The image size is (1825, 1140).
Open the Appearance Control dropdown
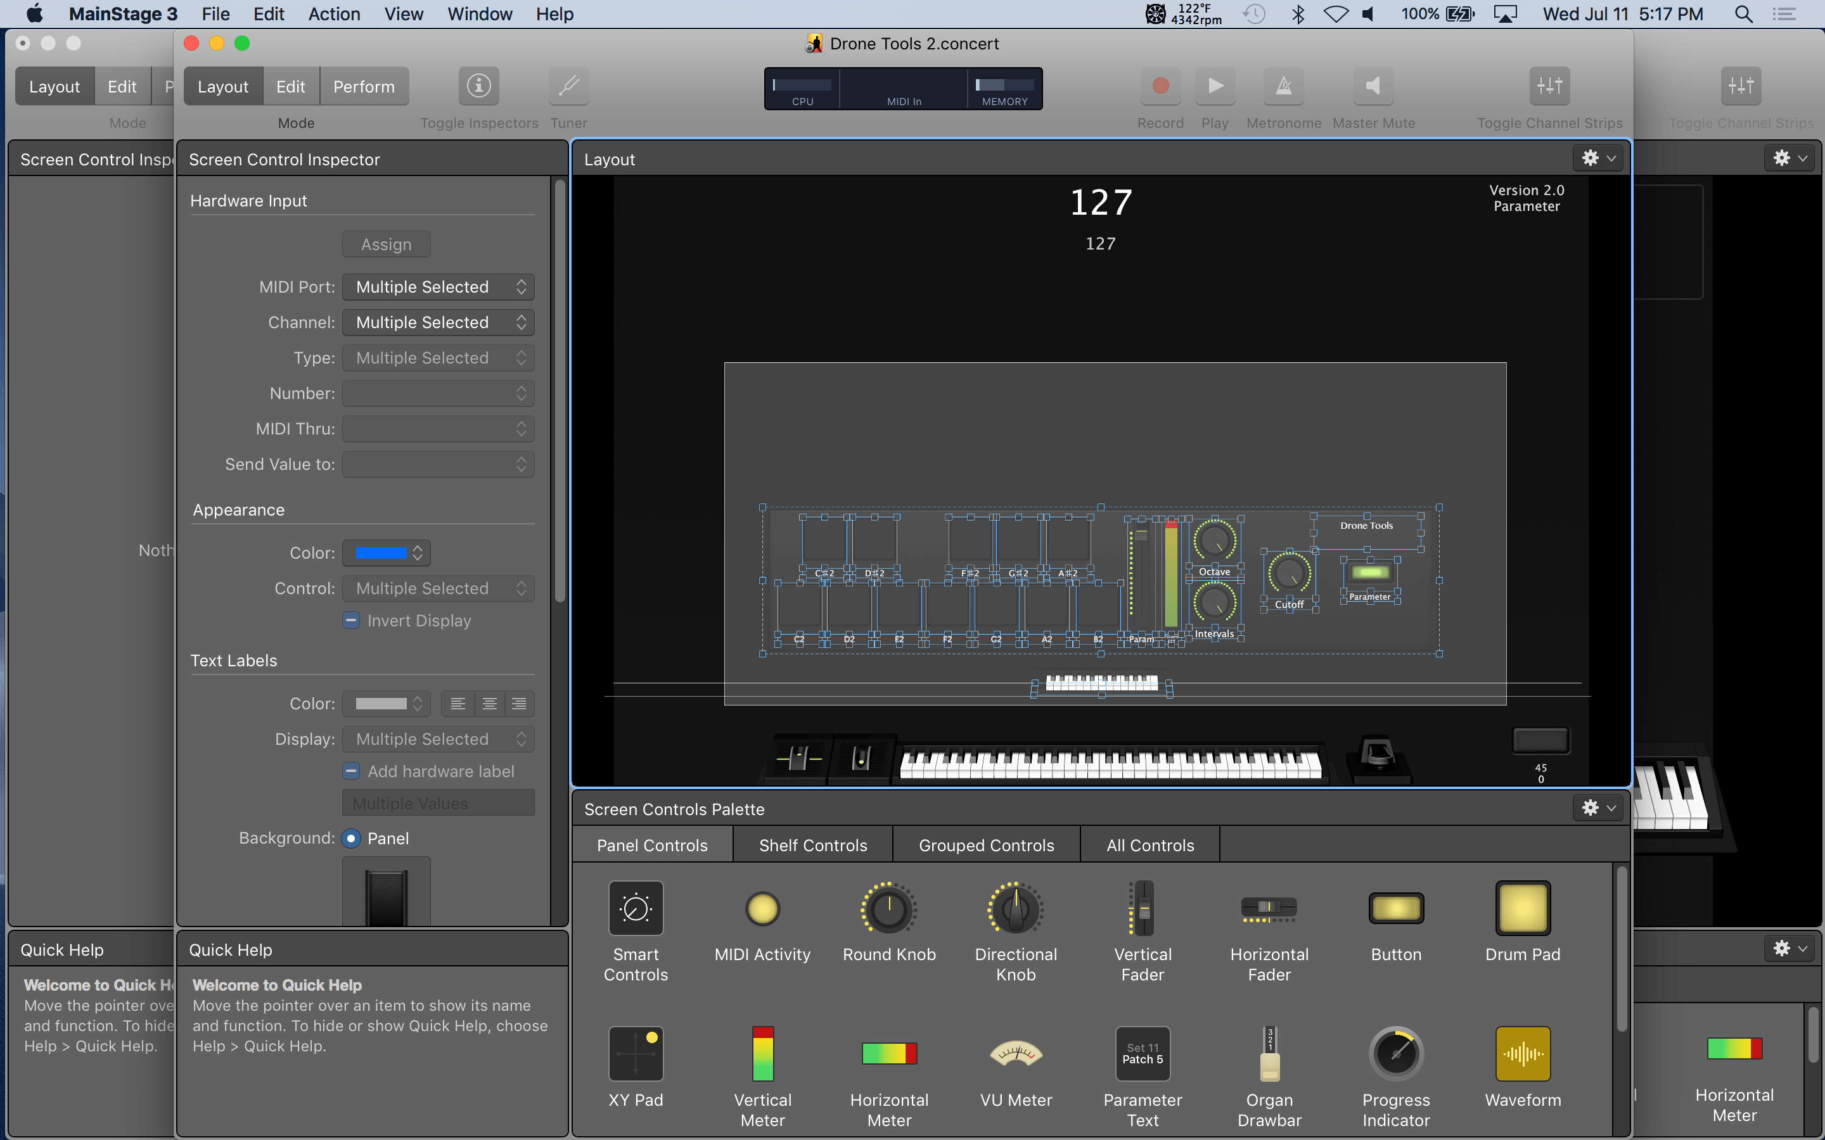pyautogui.click(x=438, y=588)
